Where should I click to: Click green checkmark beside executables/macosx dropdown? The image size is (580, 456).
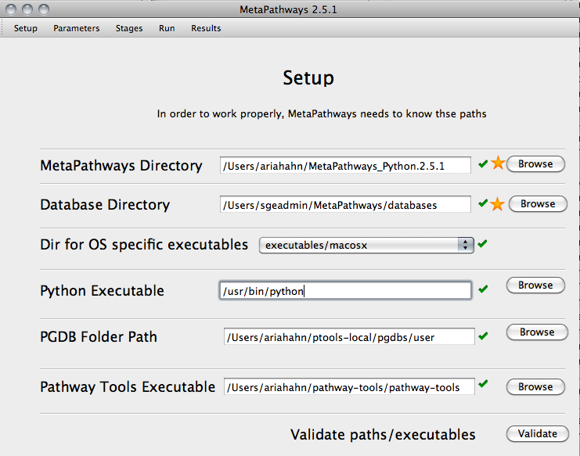pyautogui.click(x=482, y=243)
